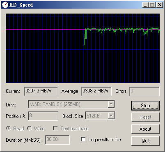Click the Duration (MM:SS) field
This screenshot has width=165, height=152.
(57, 140)
